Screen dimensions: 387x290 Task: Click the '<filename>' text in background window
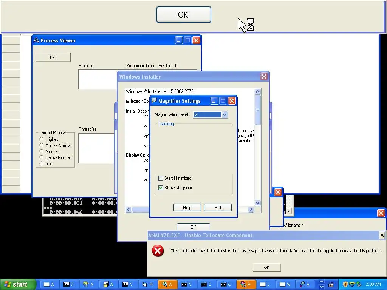[x=293, y=225]
